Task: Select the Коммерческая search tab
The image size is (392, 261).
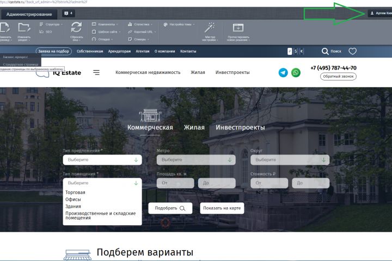Action: (150, 127)
